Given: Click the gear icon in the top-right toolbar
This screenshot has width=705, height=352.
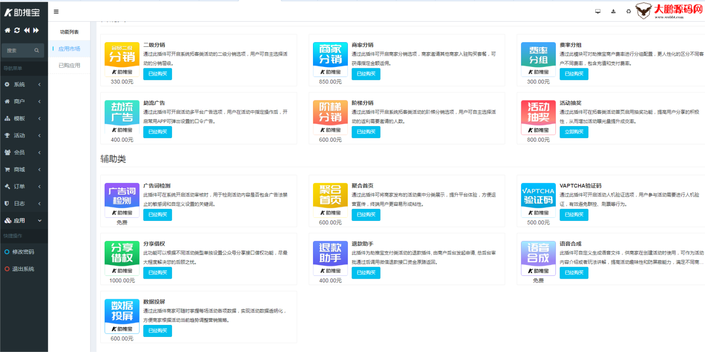Looking at the screenshot, I should [x=628, y=11].
